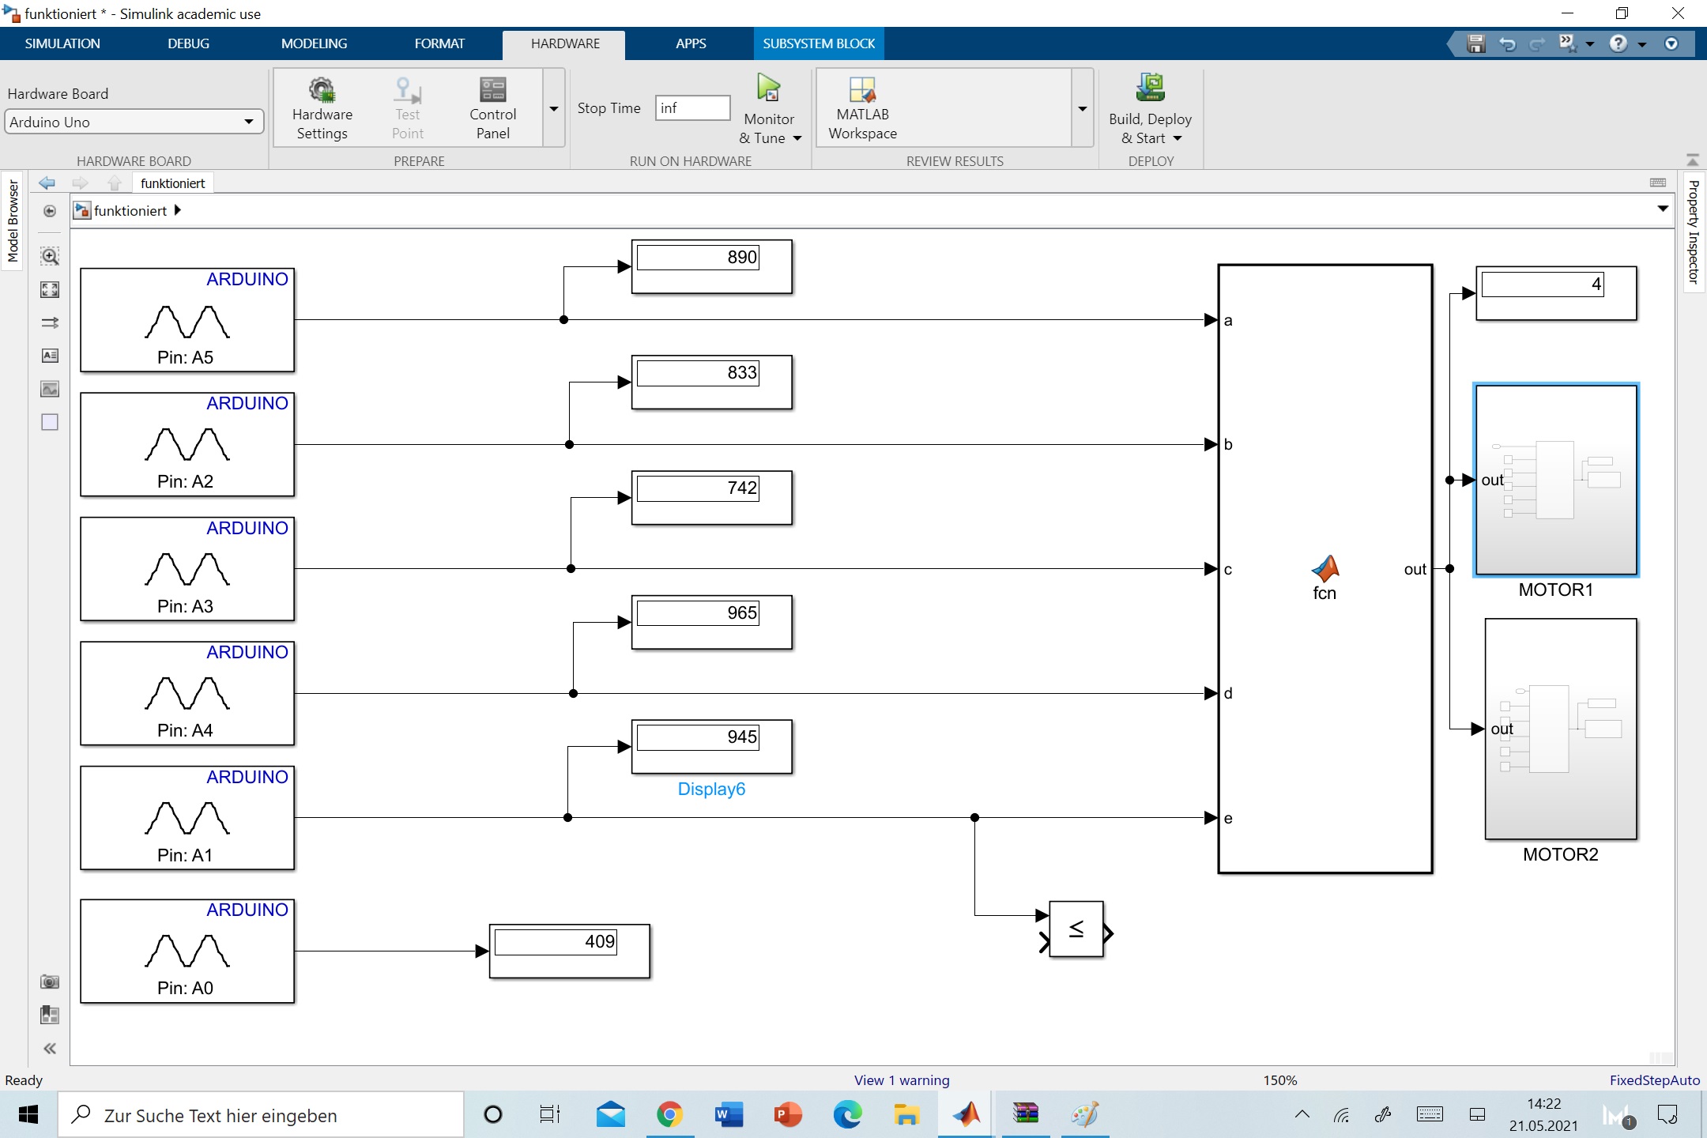Click Monitor & Tune run icon
The image size is (1707, 1138).
click(768, 89)
